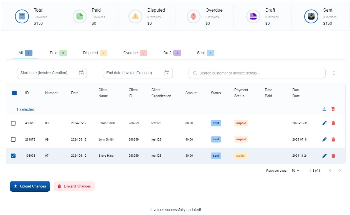Open the calendar picker for End date
350x215 pixels.
pos(167,72)
